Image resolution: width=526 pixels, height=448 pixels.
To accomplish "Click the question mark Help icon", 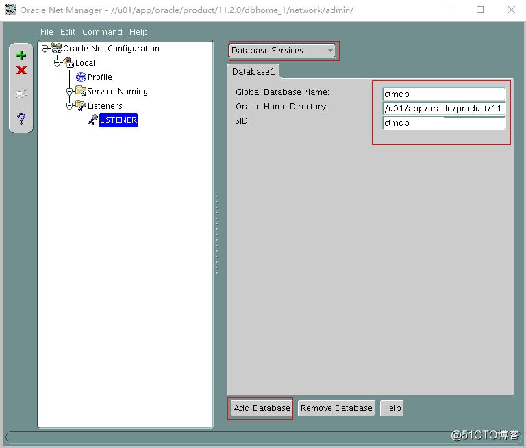I will click(21, 118).
